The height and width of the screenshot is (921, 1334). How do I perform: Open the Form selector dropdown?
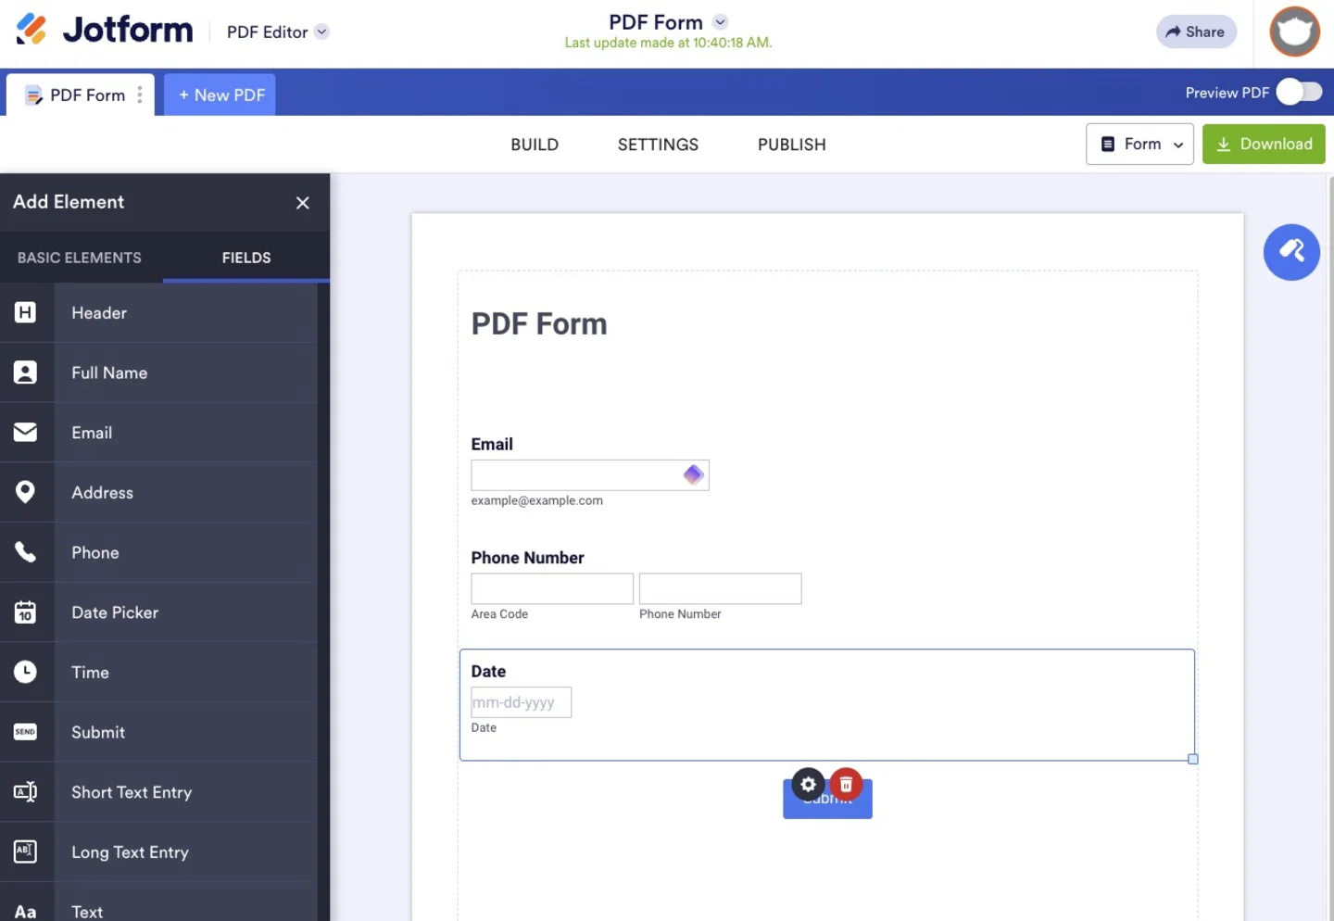point(1139,144)
